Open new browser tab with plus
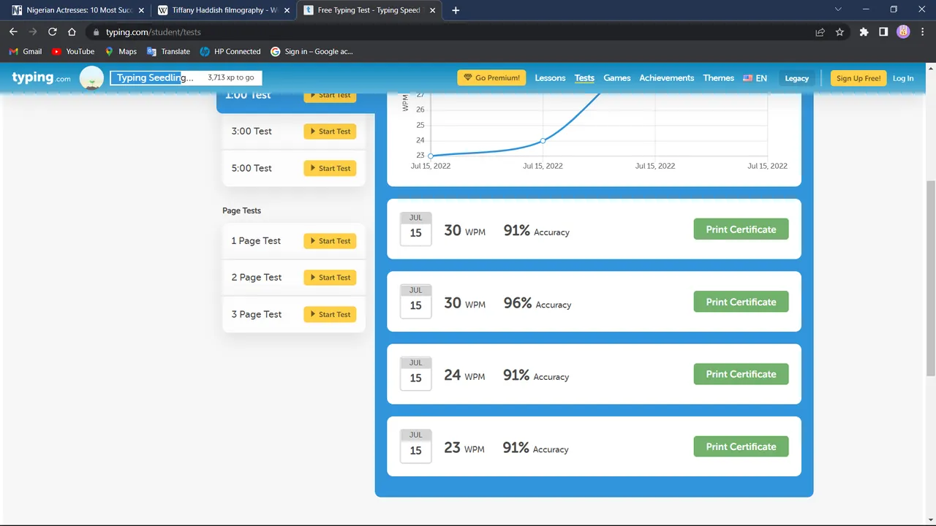 coord(456,10)
